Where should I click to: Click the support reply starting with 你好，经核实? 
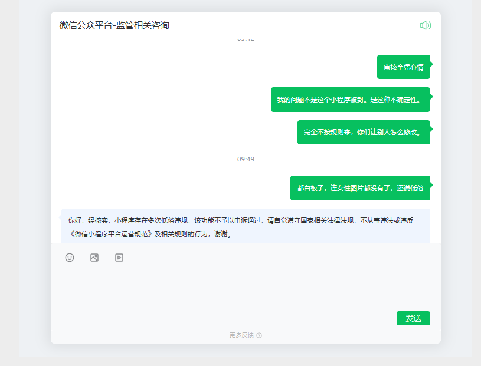pos(246,226)
